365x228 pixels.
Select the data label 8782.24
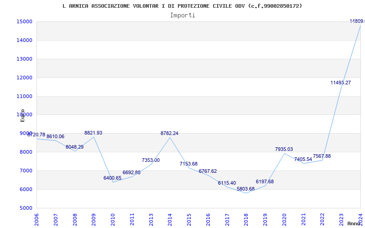[x=169, y=133]
